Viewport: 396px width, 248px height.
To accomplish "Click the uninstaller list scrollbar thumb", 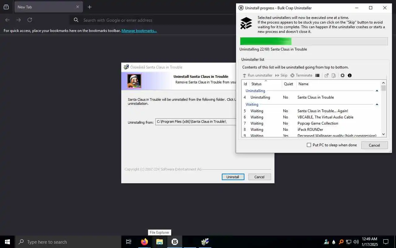I will pos(384,88).
